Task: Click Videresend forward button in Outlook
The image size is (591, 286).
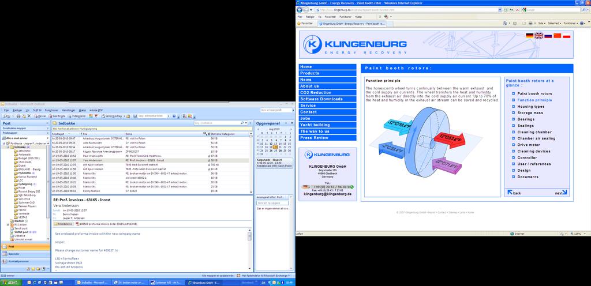Action: click(77, 116)
